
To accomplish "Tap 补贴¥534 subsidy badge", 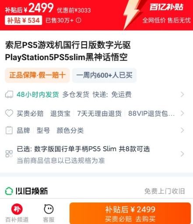I will (24, 20).
